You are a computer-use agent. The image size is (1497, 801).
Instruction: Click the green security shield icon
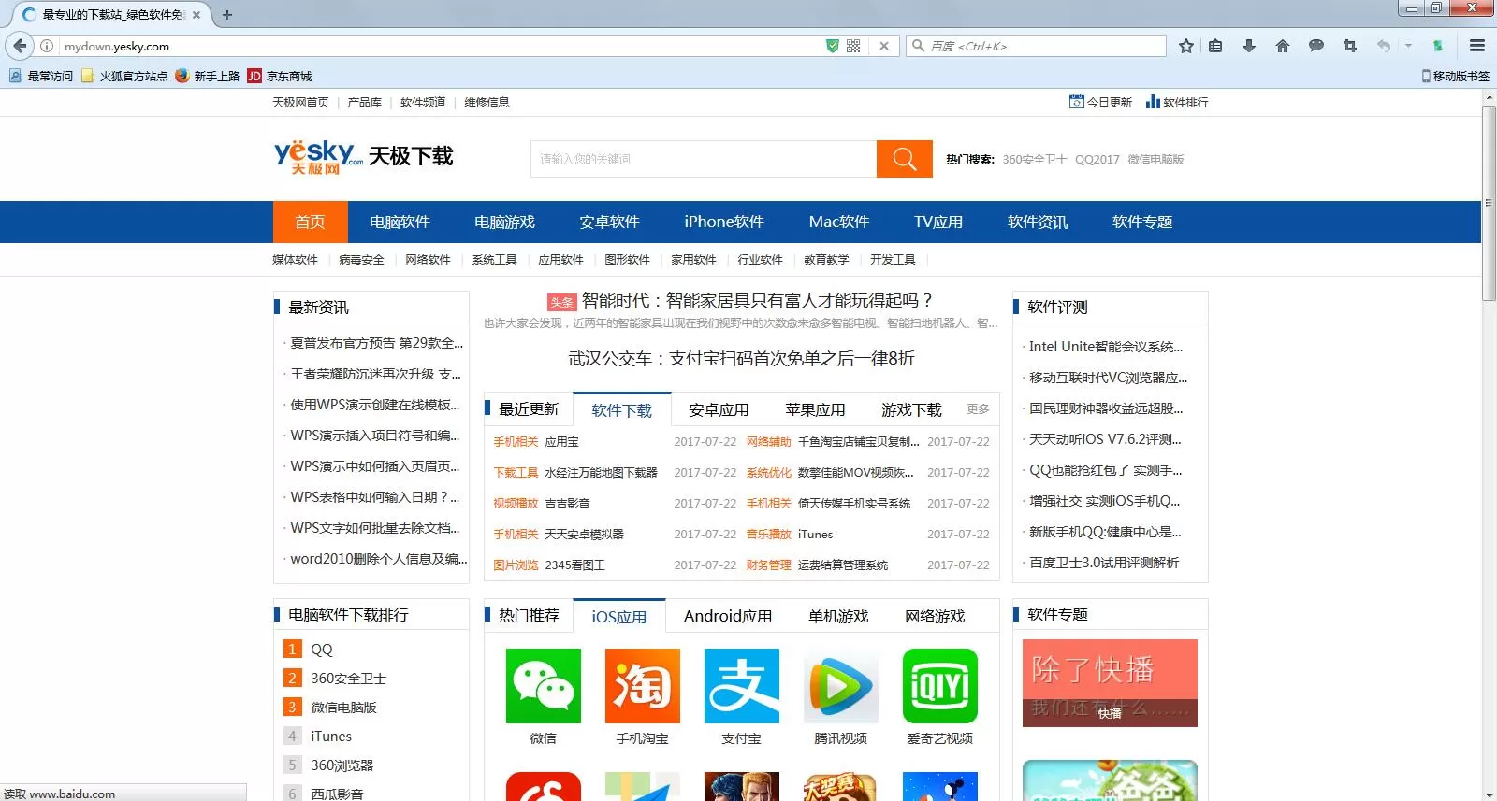pos(832,46)
